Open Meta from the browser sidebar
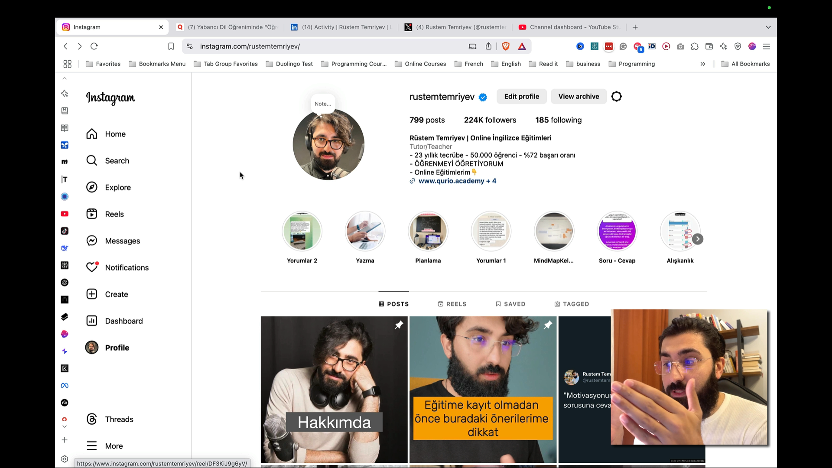Image resolution: width=832 pixels, height=468 pixels. [65, 386]
